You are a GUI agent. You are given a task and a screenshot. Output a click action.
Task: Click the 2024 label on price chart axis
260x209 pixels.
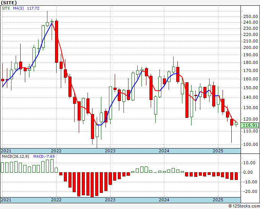click(x=164, y=151)
